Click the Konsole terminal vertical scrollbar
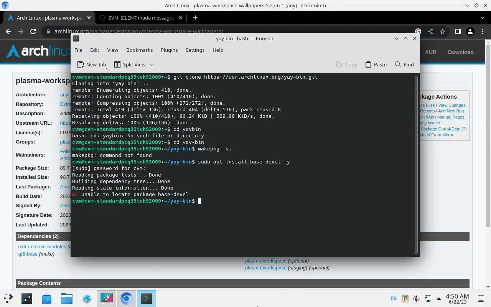This screenshot has height=307, width=491. point(416,164)
